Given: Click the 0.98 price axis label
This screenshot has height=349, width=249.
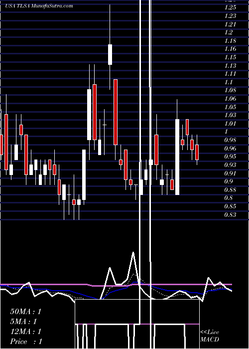Looking at the screenshot, I should click(230, 140).
